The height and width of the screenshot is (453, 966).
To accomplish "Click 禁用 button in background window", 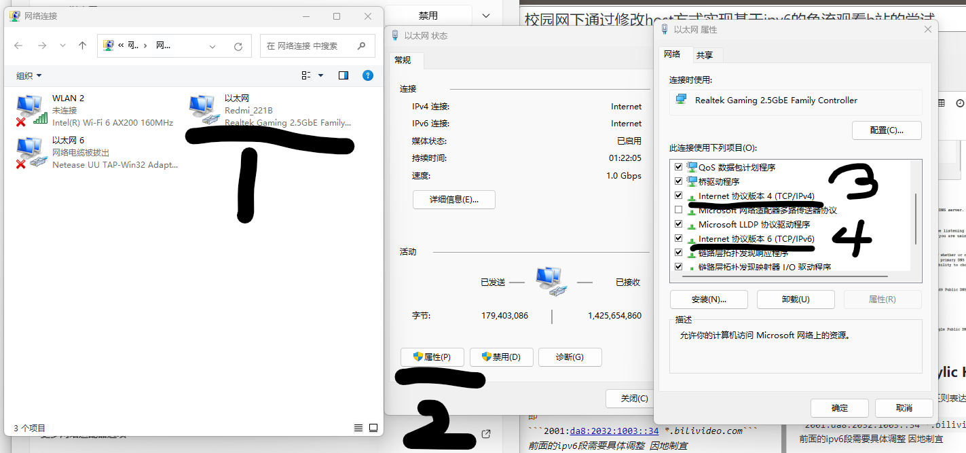I will point(428,15).
